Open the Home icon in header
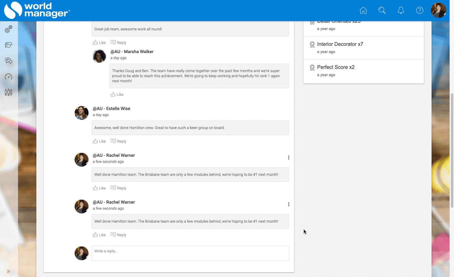 coord(363,10)
